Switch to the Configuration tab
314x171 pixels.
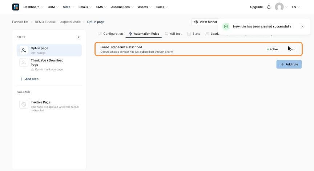[110, 34]
